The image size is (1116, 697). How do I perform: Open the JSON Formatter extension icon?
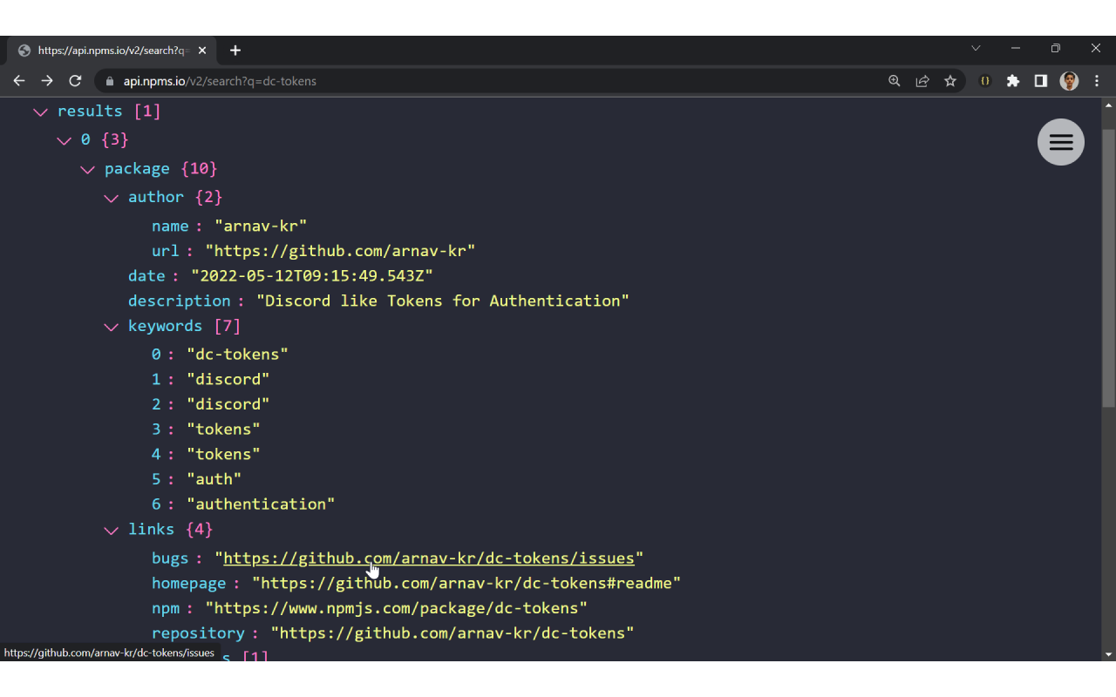click(984, 80)
